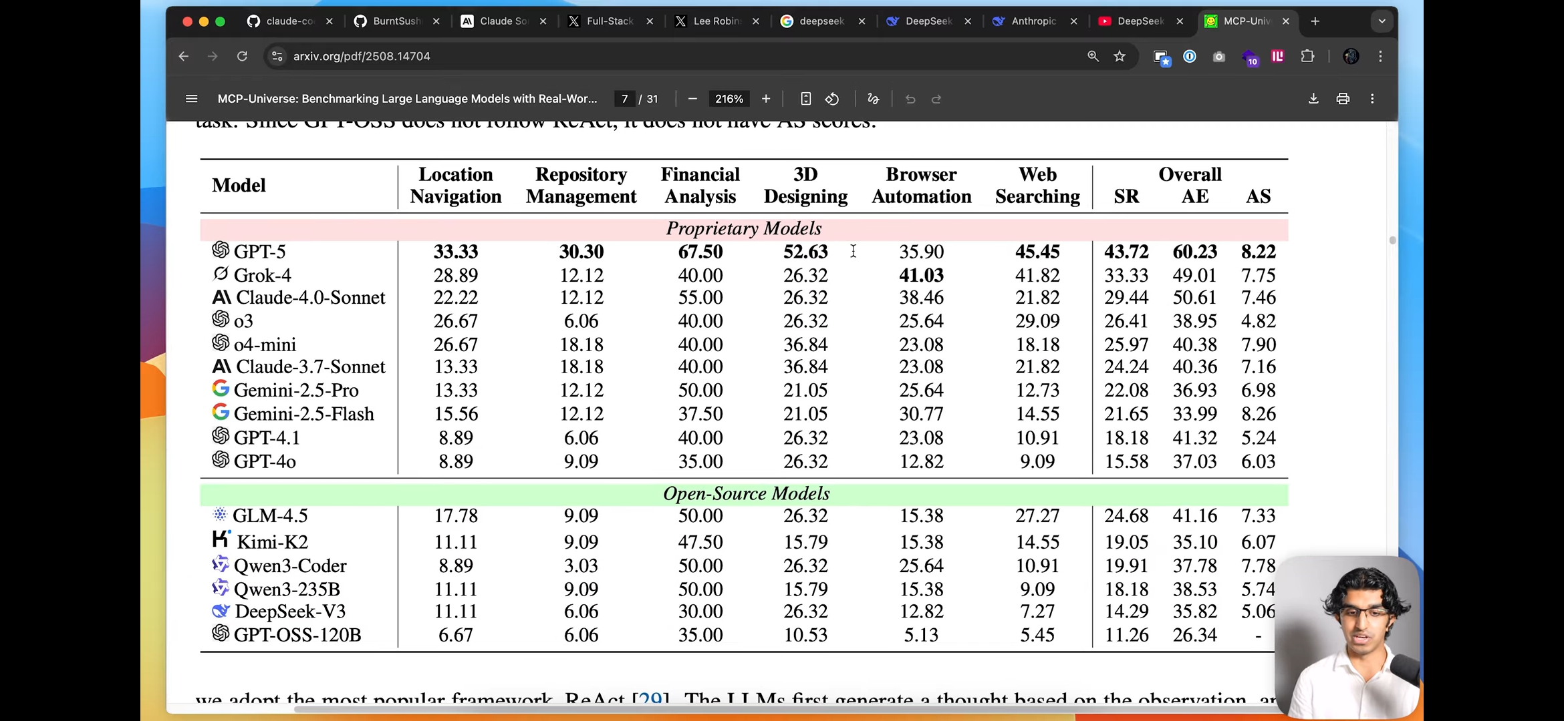Switch to Claude So tab
The image size is (1564, 721).
coord(503,21)
